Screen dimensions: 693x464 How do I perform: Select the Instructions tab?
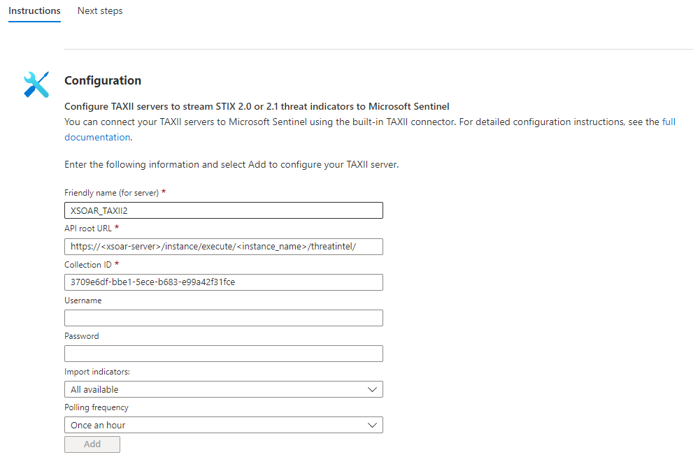coord(34,11)
